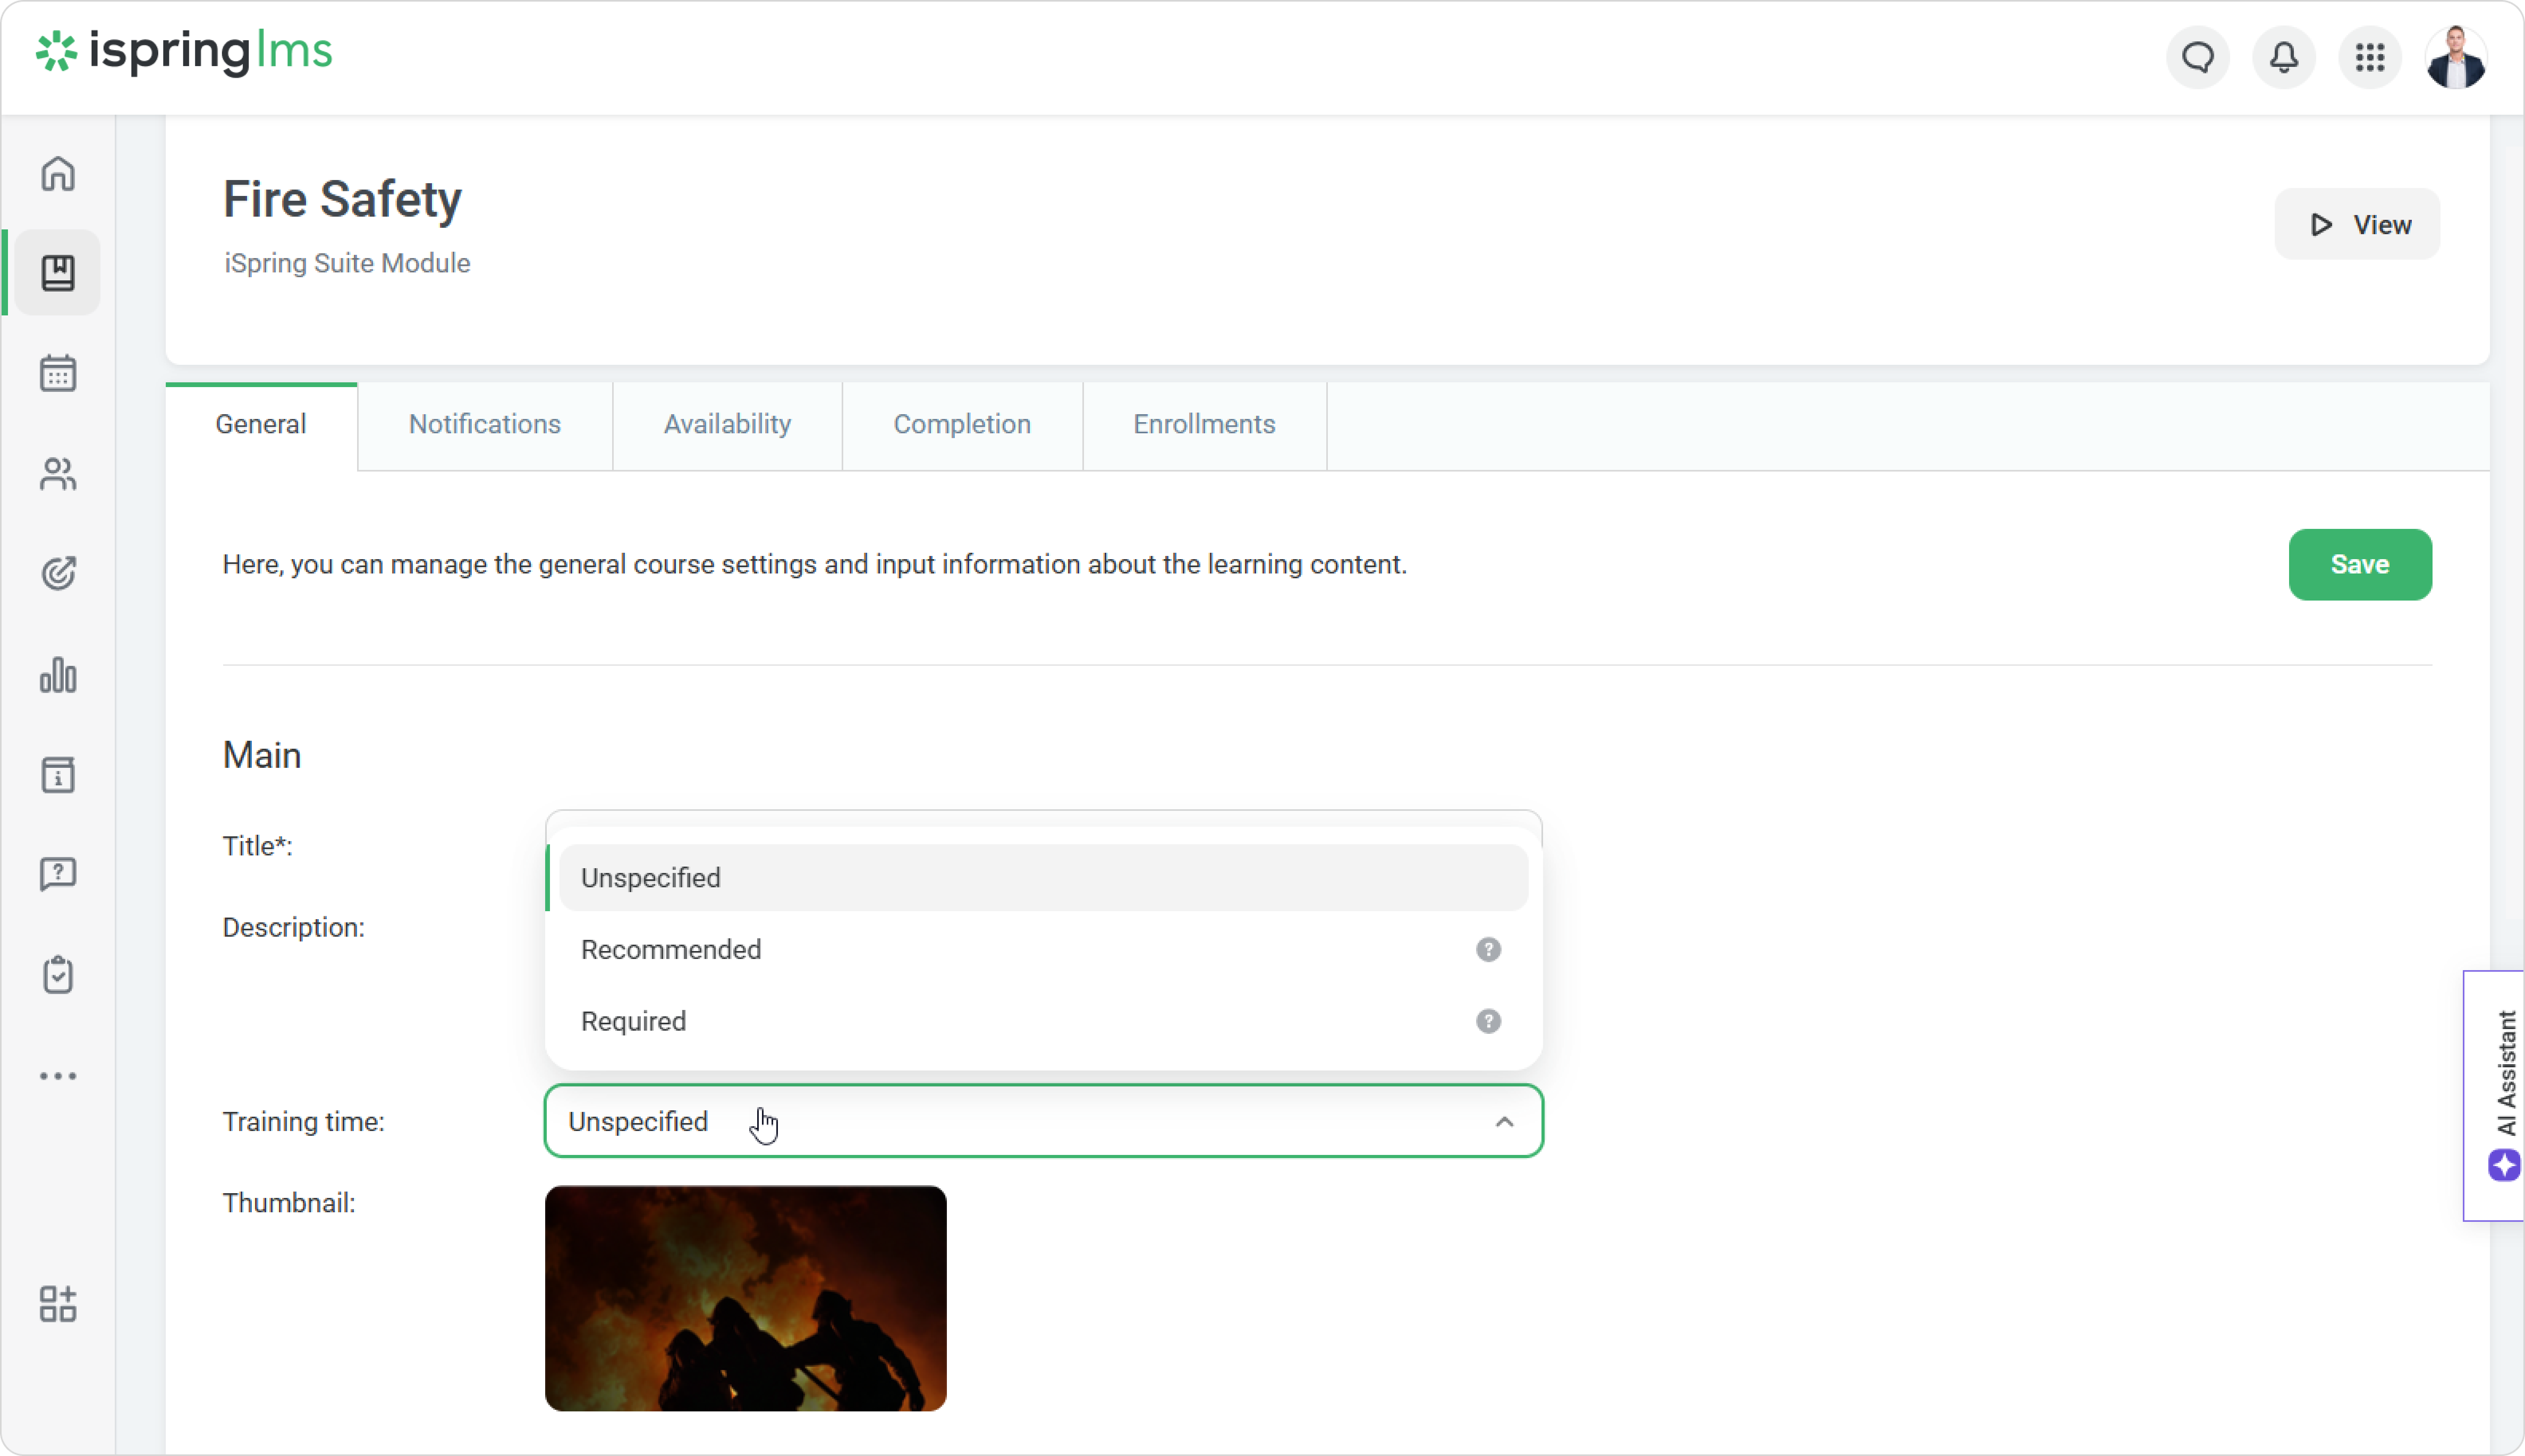Open the bar chart reports icon
The image size is (2525, 1456).
click(x=58, y=675)
